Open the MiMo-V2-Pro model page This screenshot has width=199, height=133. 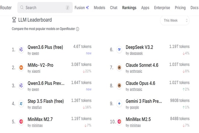(41, 65)
